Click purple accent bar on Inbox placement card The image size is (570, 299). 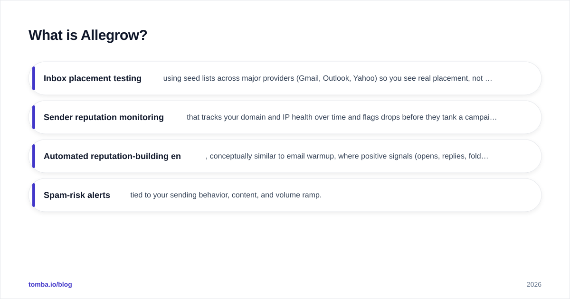coord(34,78)
